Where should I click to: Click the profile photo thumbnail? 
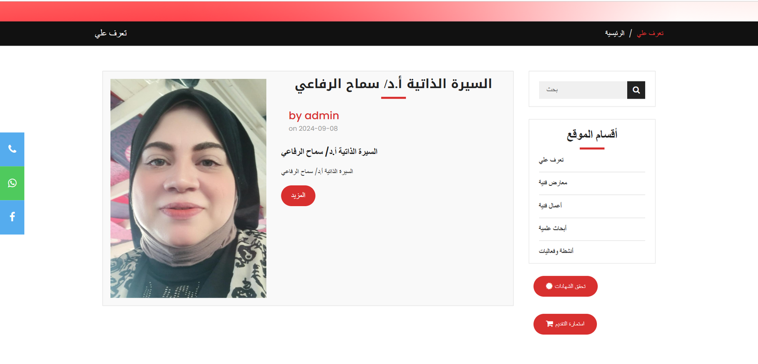(x=189, y=188)
